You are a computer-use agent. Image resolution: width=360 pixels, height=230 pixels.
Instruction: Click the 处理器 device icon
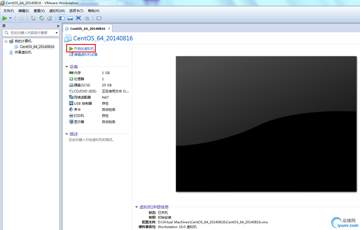71,79
